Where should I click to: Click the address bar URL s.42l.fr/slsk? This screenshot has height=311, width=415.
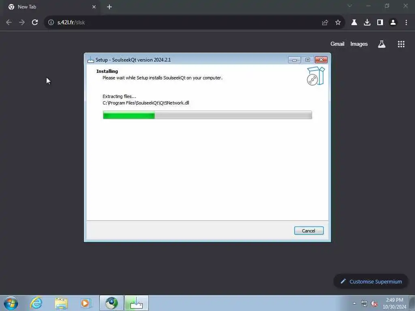point(71,23)
